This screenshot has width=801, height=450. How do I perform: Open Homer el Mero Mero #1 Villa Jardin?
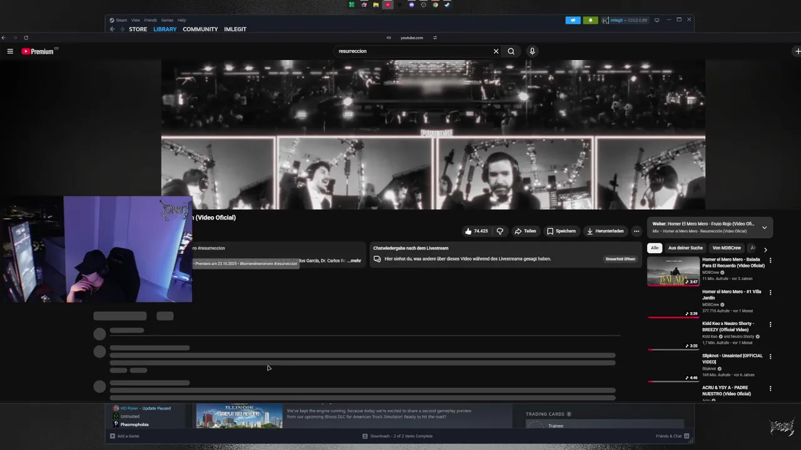point(732,294)
